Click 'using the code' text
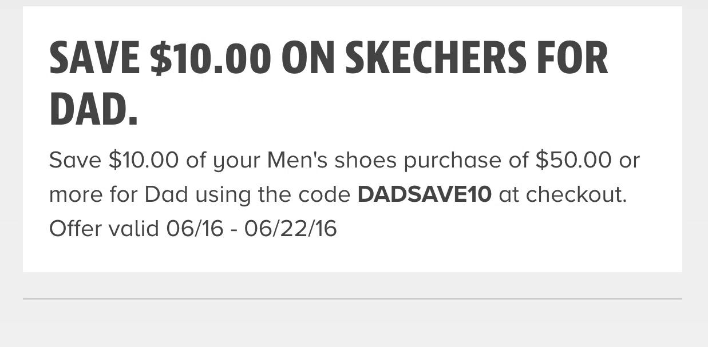Screen dimensions: 708x347 click(x=273, y=196)
